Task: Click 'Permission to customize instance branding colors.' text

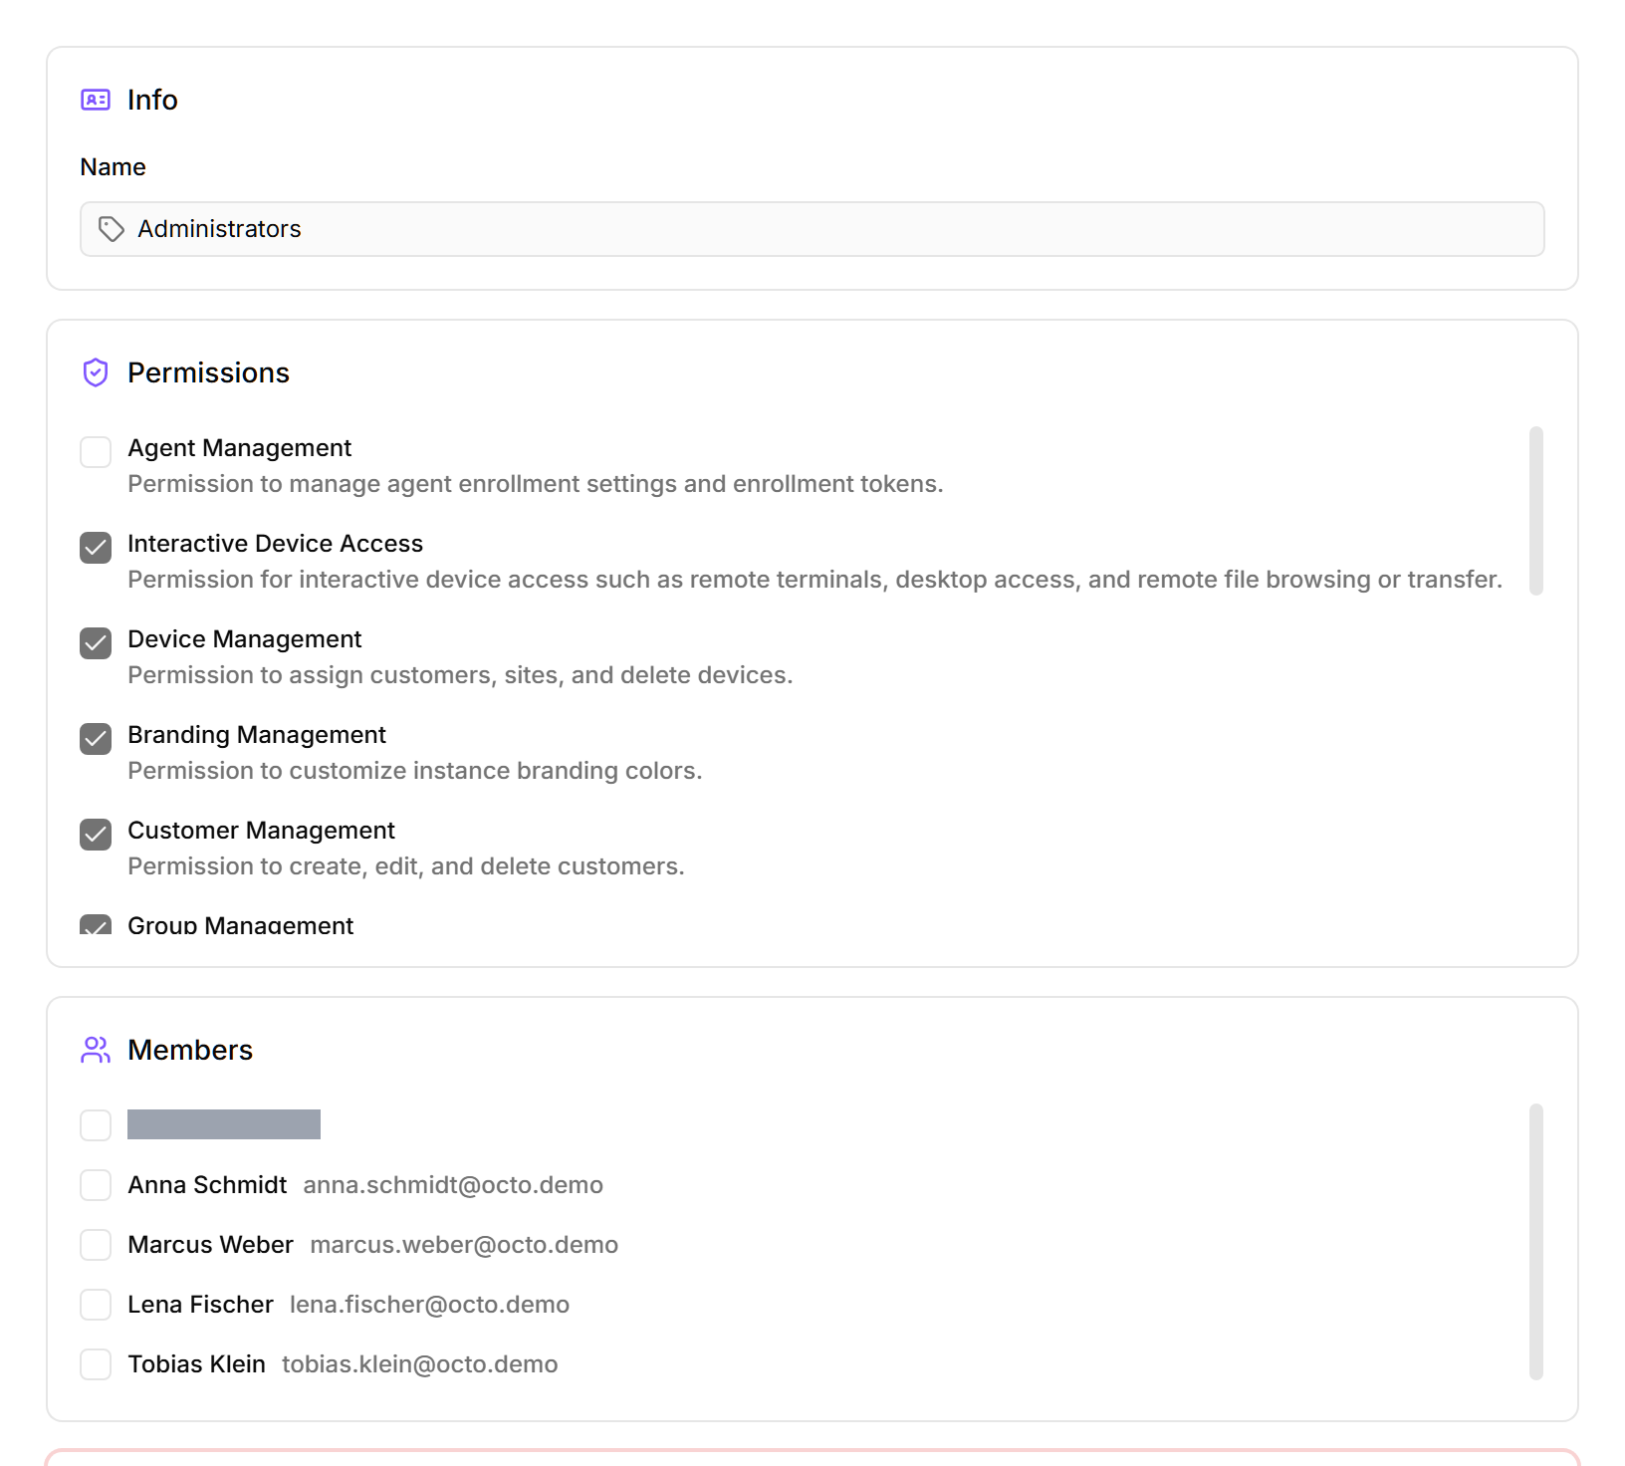Action: coord(415,771)
